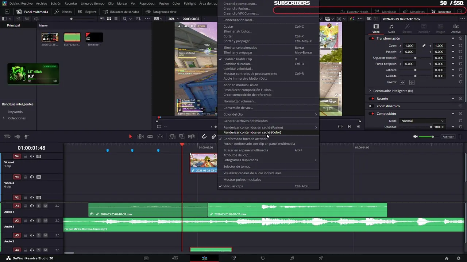Screen dimensions: 467x262
Task: Open media pool sort order menu
Action: [x=139, y=19]
